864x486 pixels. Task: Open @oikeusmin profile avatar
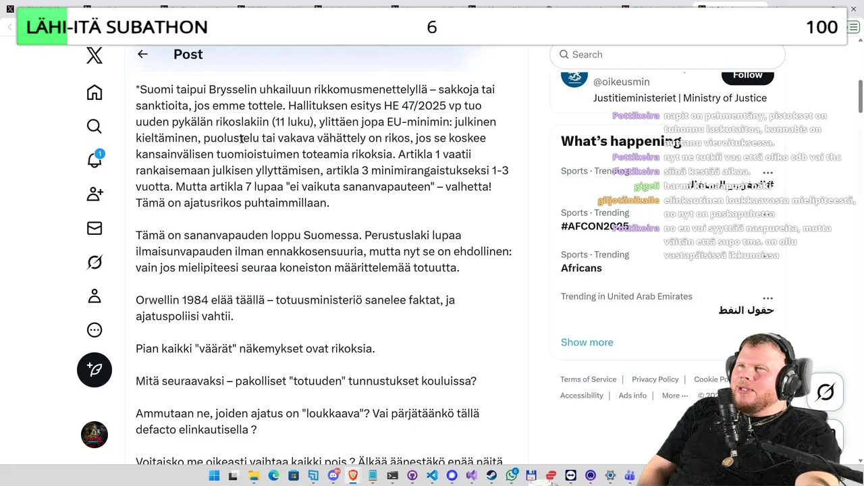(574, 76)
